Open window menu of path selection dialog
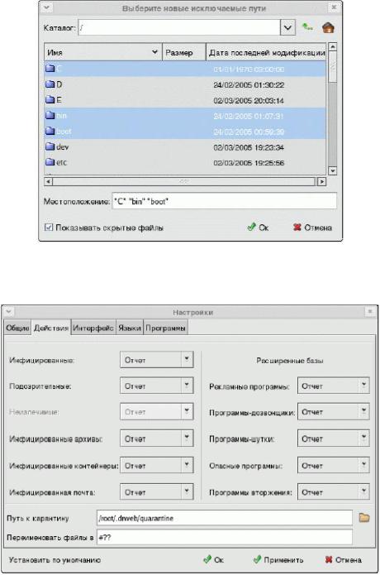Image resolution: width=380 pixels, height=575 pixels. tap(47, 7)
